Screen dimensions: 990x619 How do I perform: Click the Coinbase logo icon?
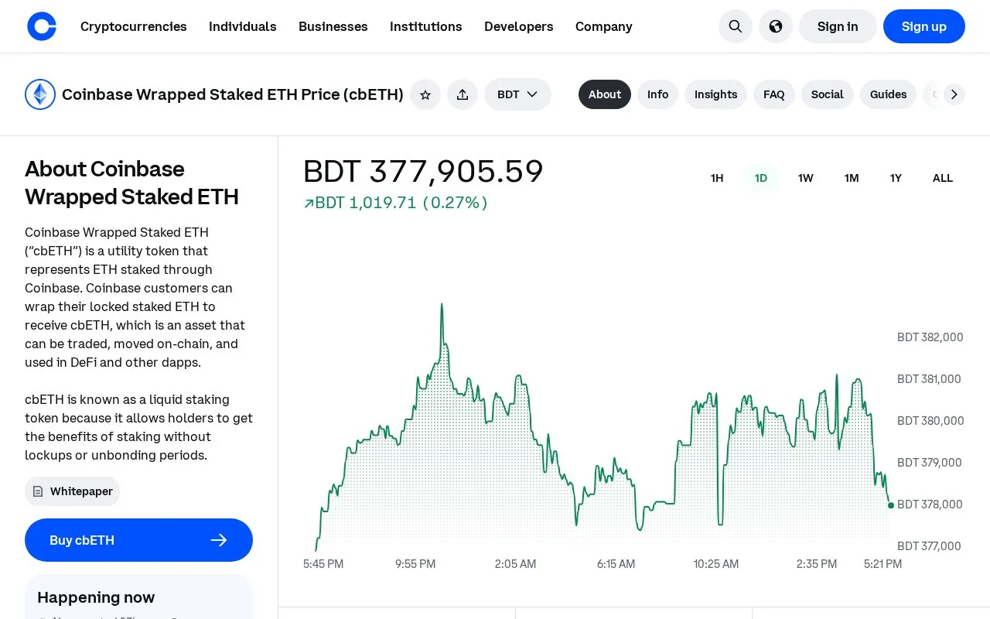point(42,26)
